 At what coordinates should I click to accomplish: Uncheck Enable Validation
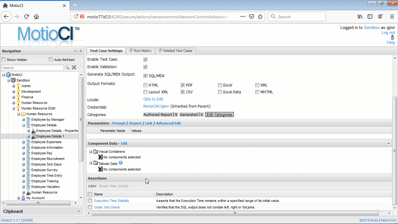tap(145, 67)
